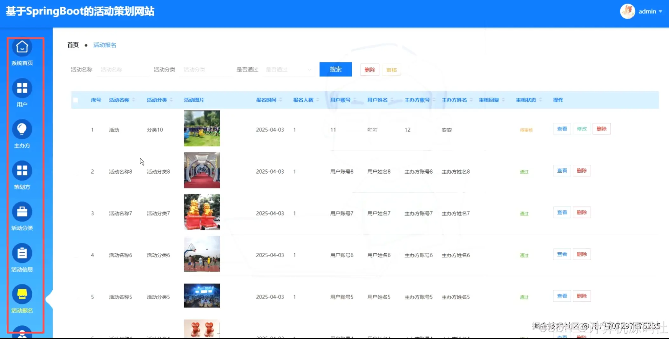The height and width of the screenshot is (339, 669).
Task: Check the checkbox for row 活动名称8
Action: click(x=76, y=171)
